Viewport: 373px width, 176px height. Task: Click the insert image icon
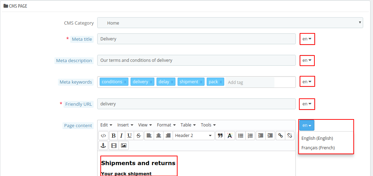(124, 145)
